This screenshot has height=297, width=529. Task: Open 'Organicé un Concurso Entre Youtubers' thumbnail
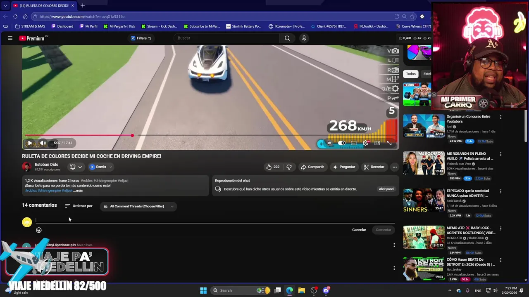coord(424,126)
